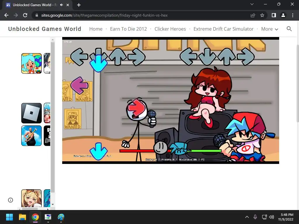Click the Chrome taskbar icon
The image size is (299, 224).
click(x=35, y=217)
